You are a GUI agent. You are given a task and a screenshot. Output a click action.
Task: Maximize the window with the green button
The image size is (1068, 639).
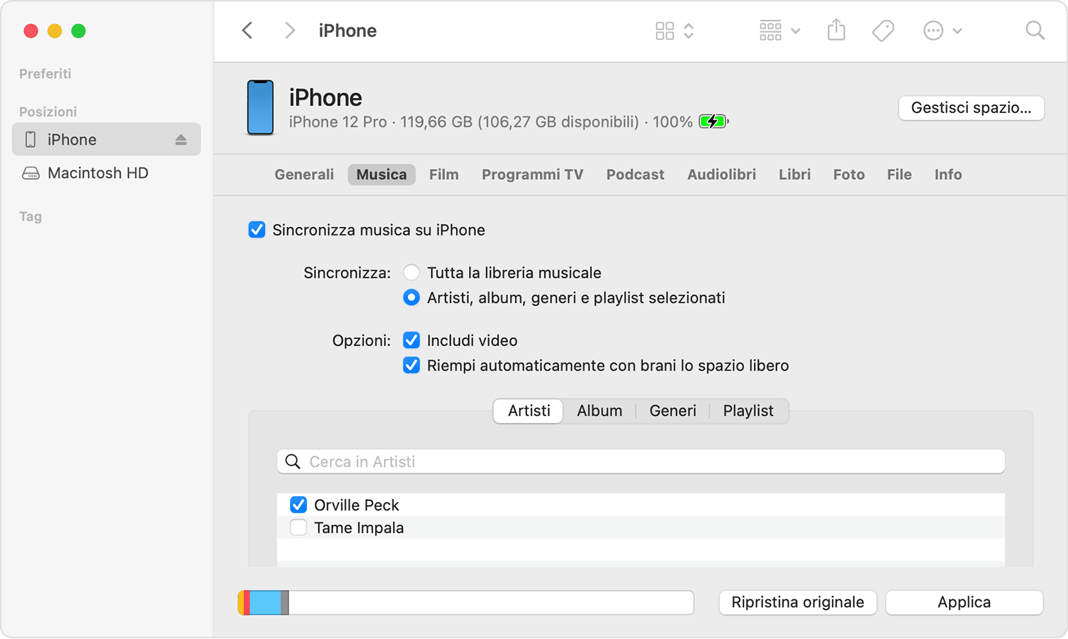point(79,31)
